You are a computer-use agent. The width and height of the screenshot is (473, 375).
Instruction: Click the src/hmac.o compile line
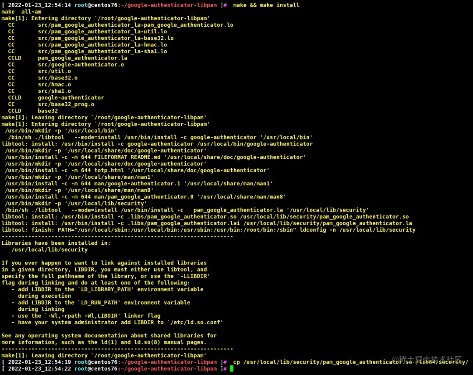coord(39,84)
